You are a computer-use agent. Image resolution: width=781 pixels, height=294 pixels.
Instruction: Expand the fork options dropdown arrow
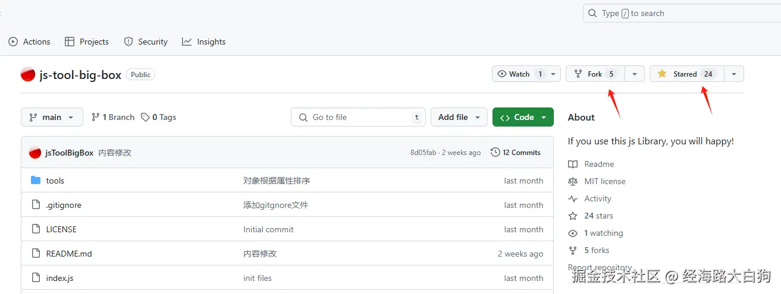(x=635, y=74)
